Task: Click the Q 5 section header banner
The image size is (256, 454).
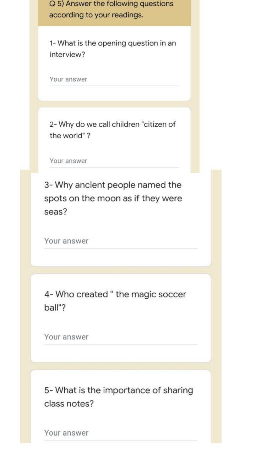Action: [114, 12]
